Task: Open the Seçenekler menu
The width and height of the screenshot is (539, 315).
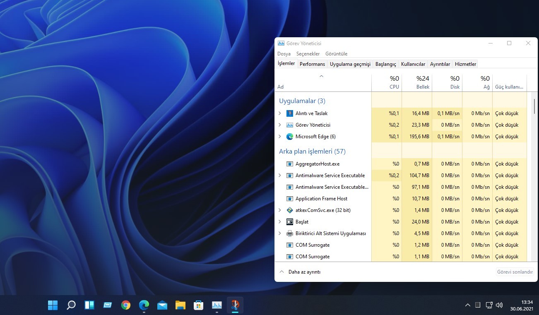Action: [308, 53]
